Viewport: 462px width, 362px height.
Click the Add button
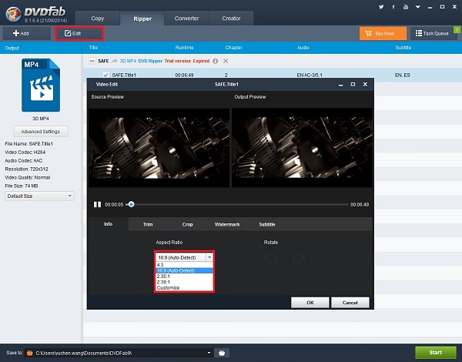[x=27, y=33]
